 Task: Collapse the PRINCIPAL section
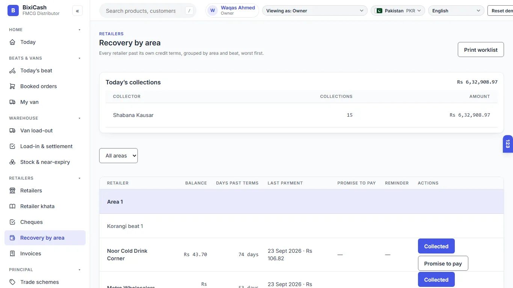79,270
